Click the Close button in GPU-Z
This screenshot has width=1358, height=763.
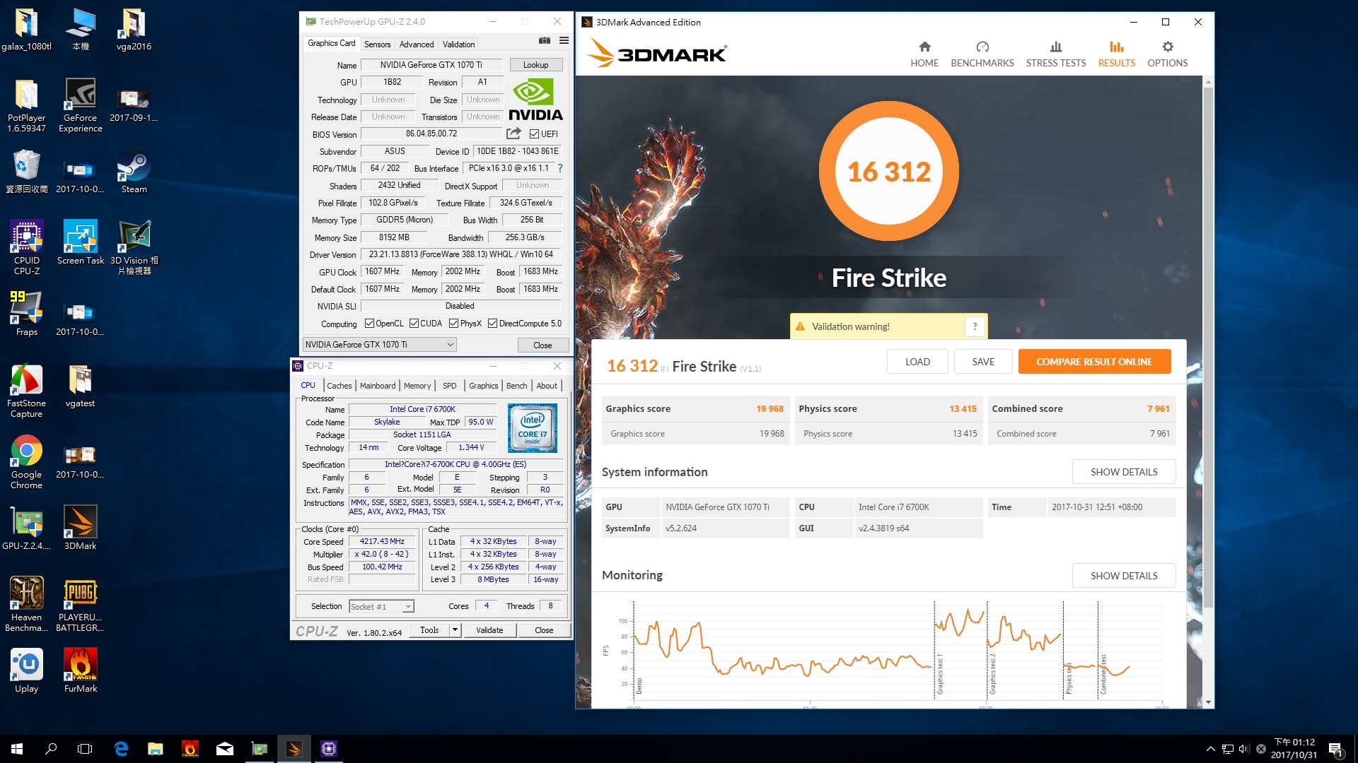[542, 345]
